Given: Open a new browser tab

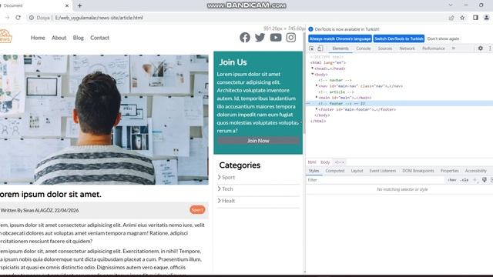Looking at the screenshot, I should [79, 5].
